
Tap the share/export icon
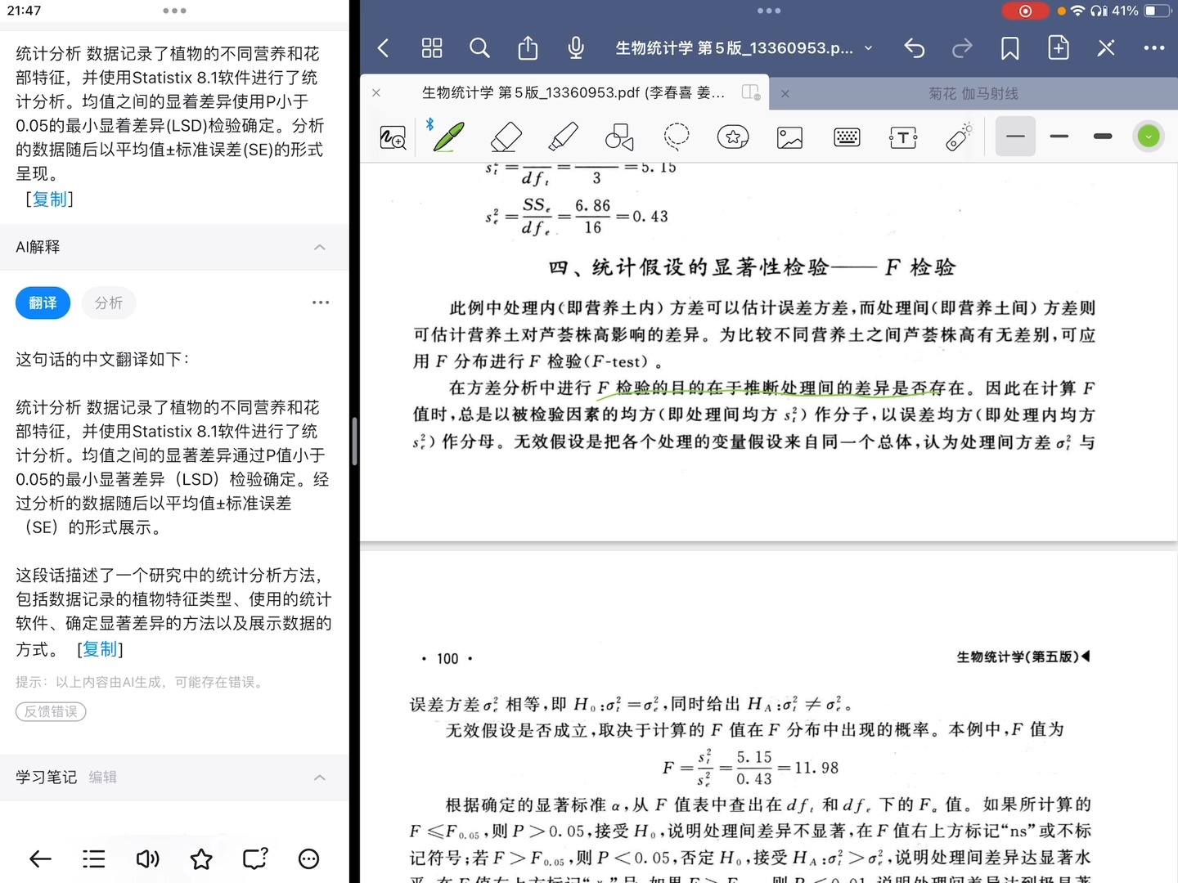pyautogui.click(x=528, y=48)
